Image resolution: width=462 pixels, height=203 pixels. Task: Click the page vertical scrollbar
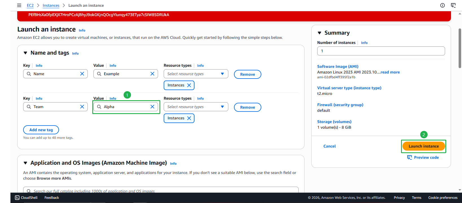click(460, 48)
